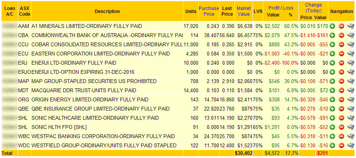The width and height of the screenshot is (356, 158).
Task: Click the red minus icon for ERJO
Action: pyautogui.click(x=341, y=72)
